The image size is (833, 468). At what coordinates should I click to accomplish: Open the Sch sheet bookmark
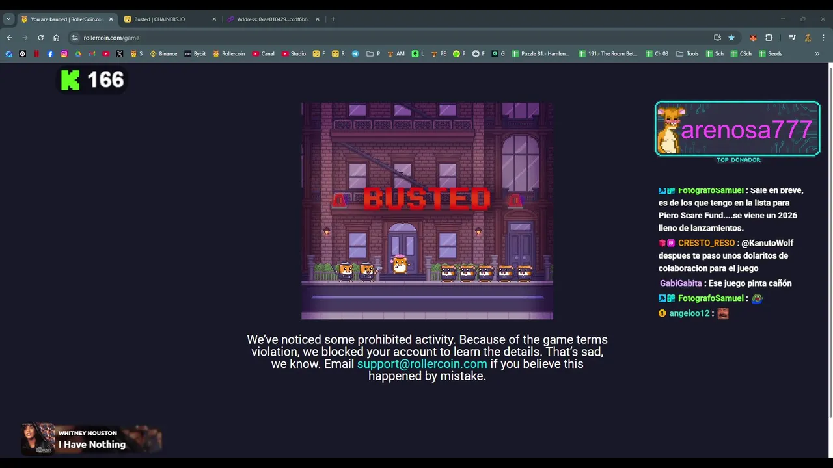click(x=715, y=54)
